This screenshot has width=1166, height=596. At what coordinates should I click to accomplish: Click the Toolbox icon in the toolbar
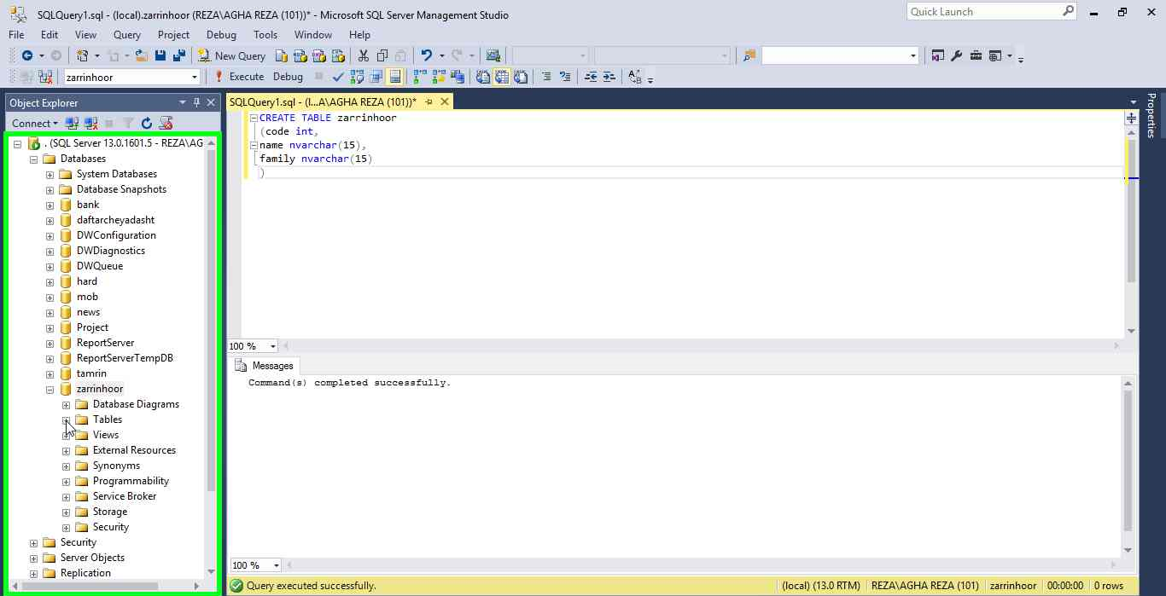(x=976, y=56)
